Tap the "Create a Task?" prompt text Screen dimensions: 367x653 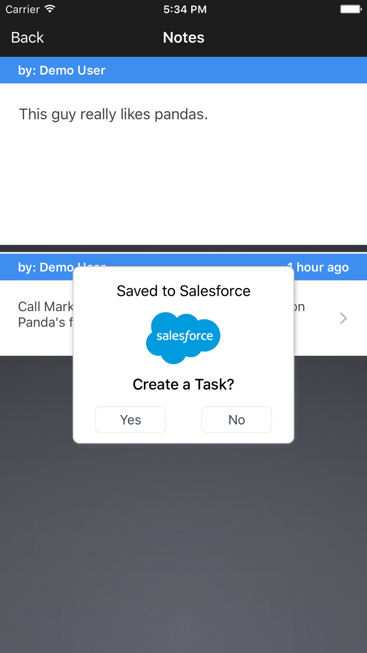pos(183,384)
